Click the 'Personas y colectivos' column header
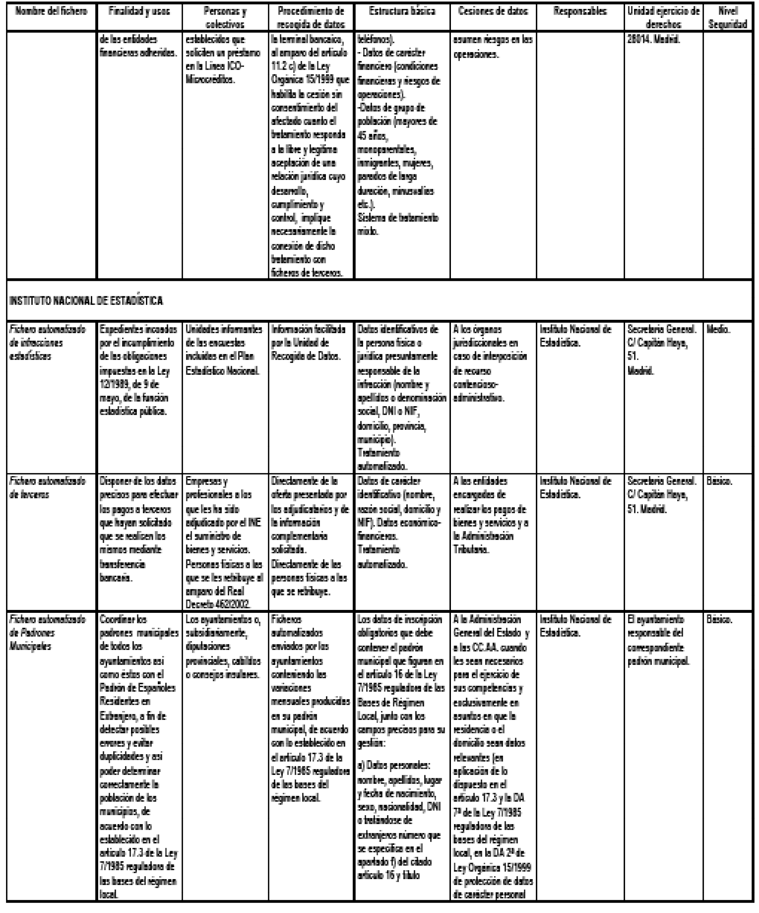 pyautogui.click(x=225, y=18)
